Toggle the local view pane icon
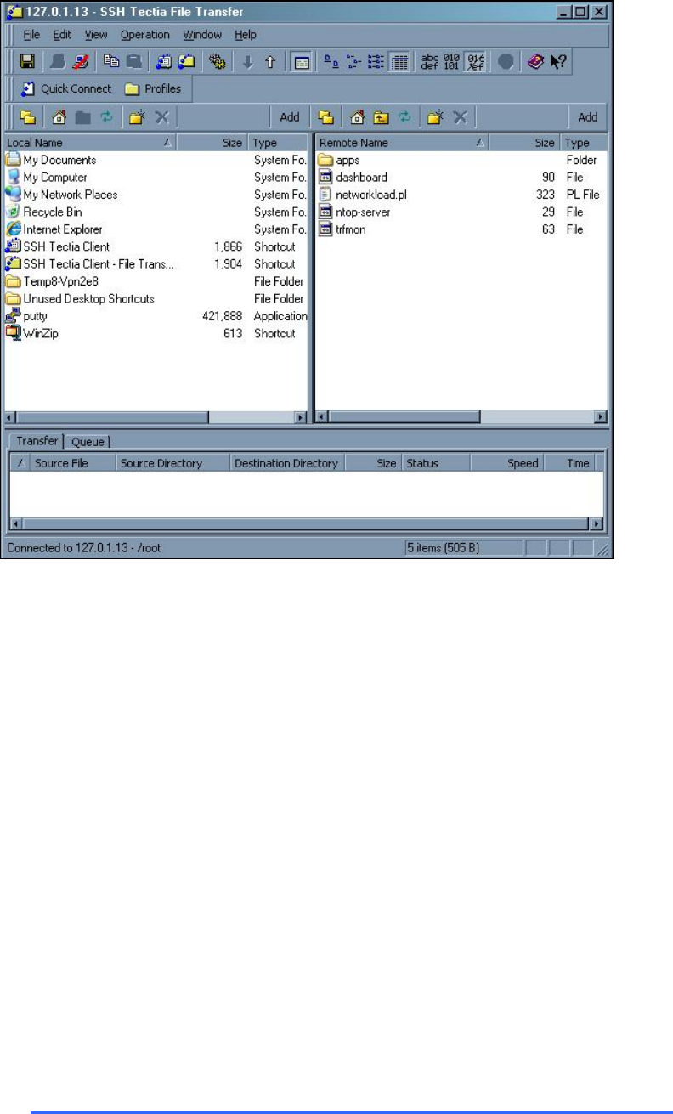Viewport: 673px width, 1114px height. pyautogui.click(x=300, y=62)
